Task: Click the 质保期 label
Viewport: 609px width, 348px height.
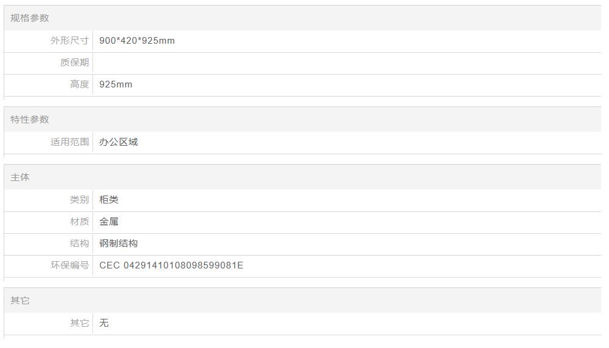Action: pyautogui.click(x=74, y=63)
